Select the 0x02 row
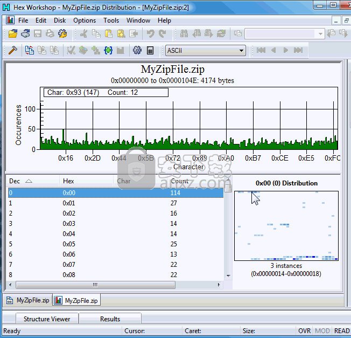 (x=116, y=213)
